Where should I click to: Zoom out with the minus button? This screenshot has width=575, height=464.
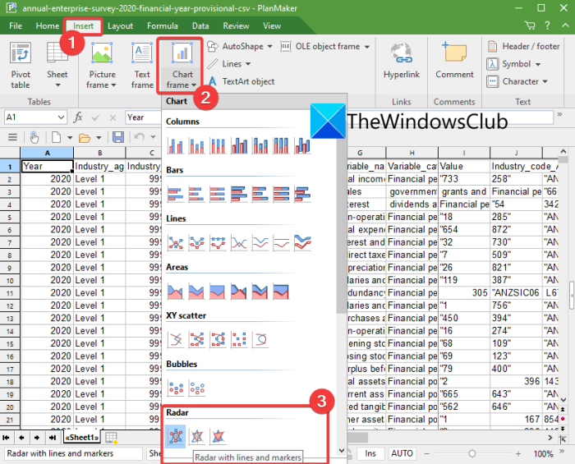pos(427,454)
